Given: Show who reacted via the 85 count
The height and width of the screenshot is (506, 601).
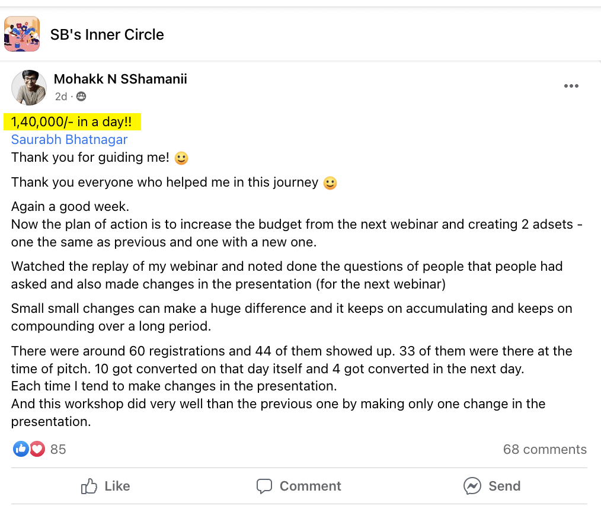Looking at the screenshot, I should pyautogui.click(x=58, y=449).
